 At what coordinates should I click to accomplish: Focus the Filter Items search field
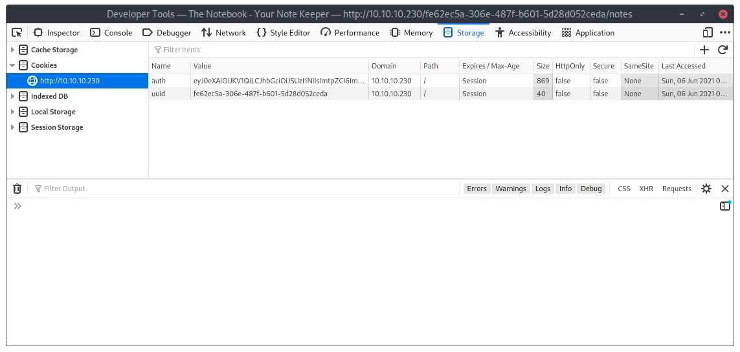click(x=388, y=50)
